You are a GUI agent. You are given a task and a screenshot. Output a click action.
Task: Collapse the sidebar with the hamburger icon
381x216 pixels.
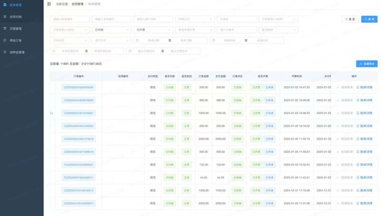[x=49, y=4]
